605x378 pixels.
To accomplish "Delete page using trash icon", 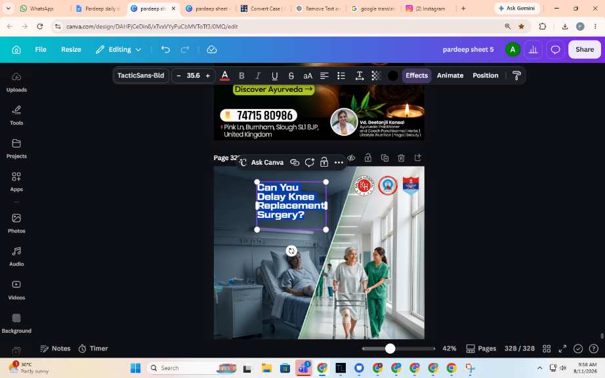I will (x=402, y=157).
